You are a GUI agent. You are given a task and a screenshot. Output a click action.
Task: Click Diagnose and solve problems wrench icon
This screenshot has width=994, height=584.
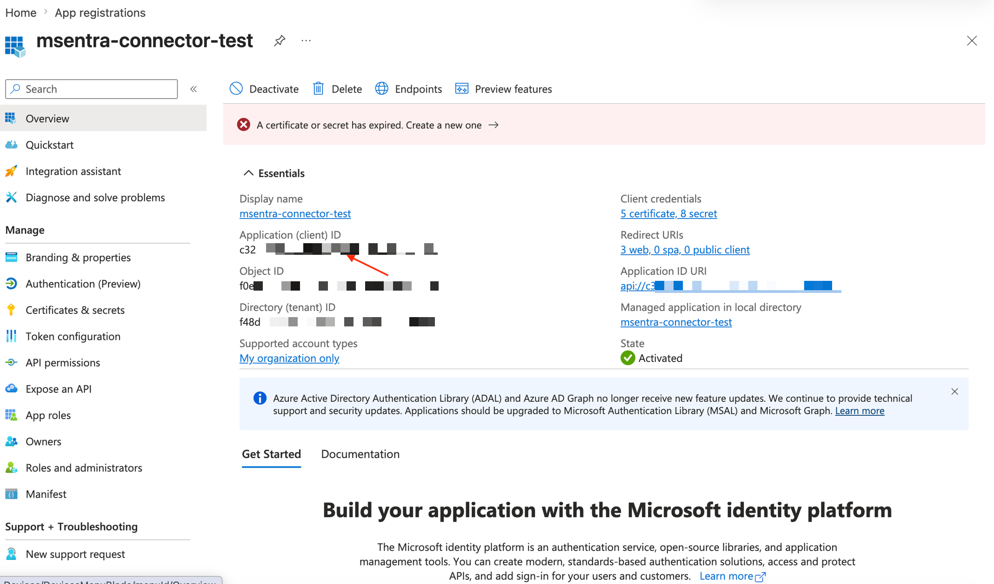[x=11, y=197]
